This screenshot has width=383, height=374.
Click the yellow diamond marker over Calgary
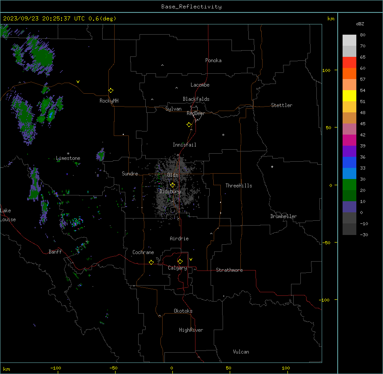click(x=180, y=262)
